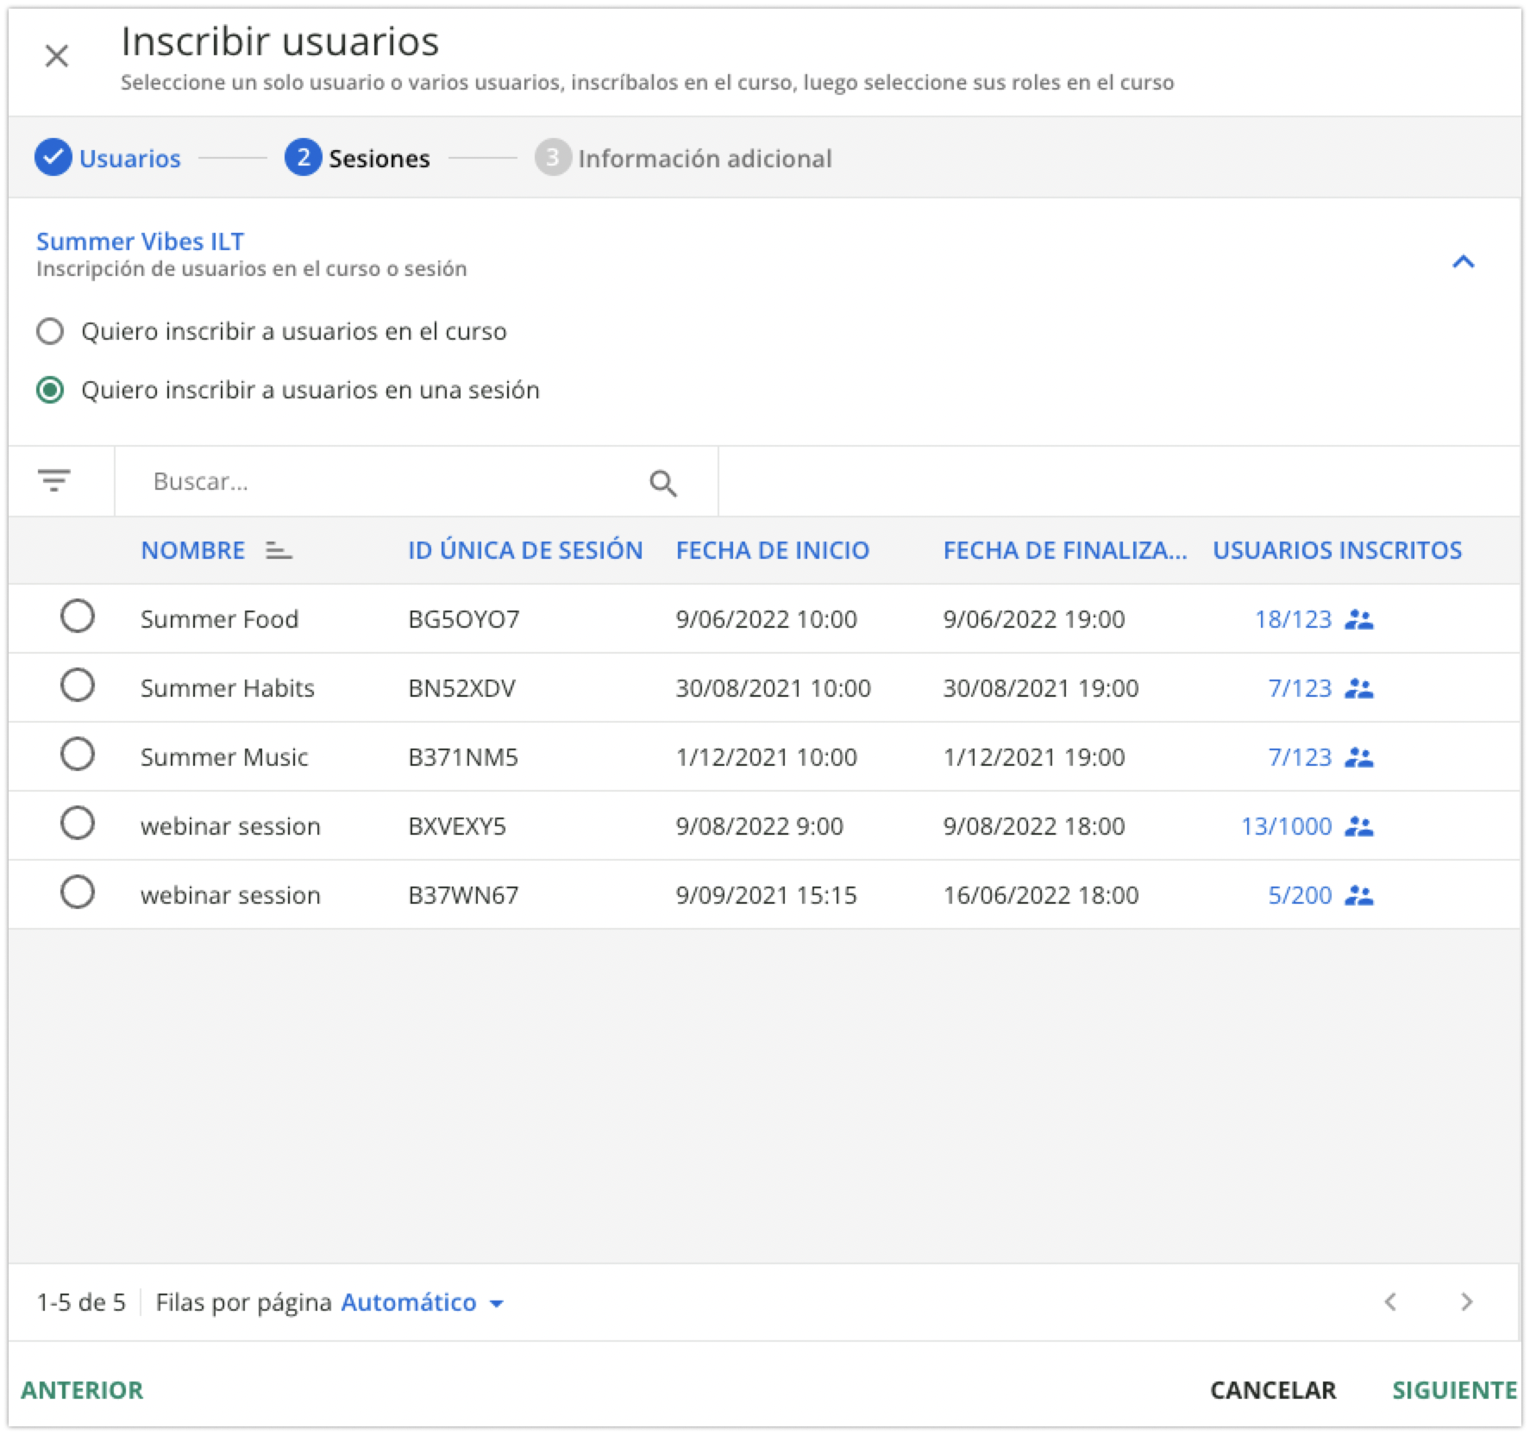Open enrolled users icon for Summer Music

pos(1359,757)
